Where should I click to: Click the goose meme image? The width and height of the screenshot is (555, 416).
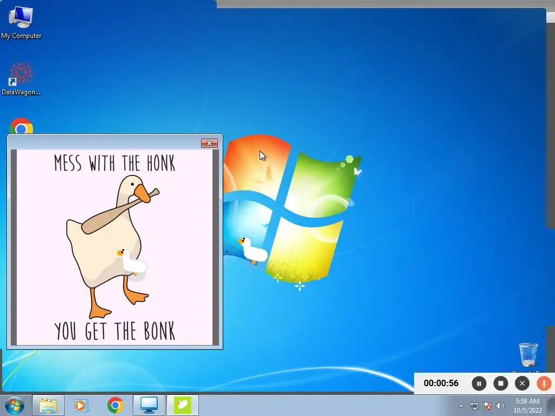click(x=115, y=247)
